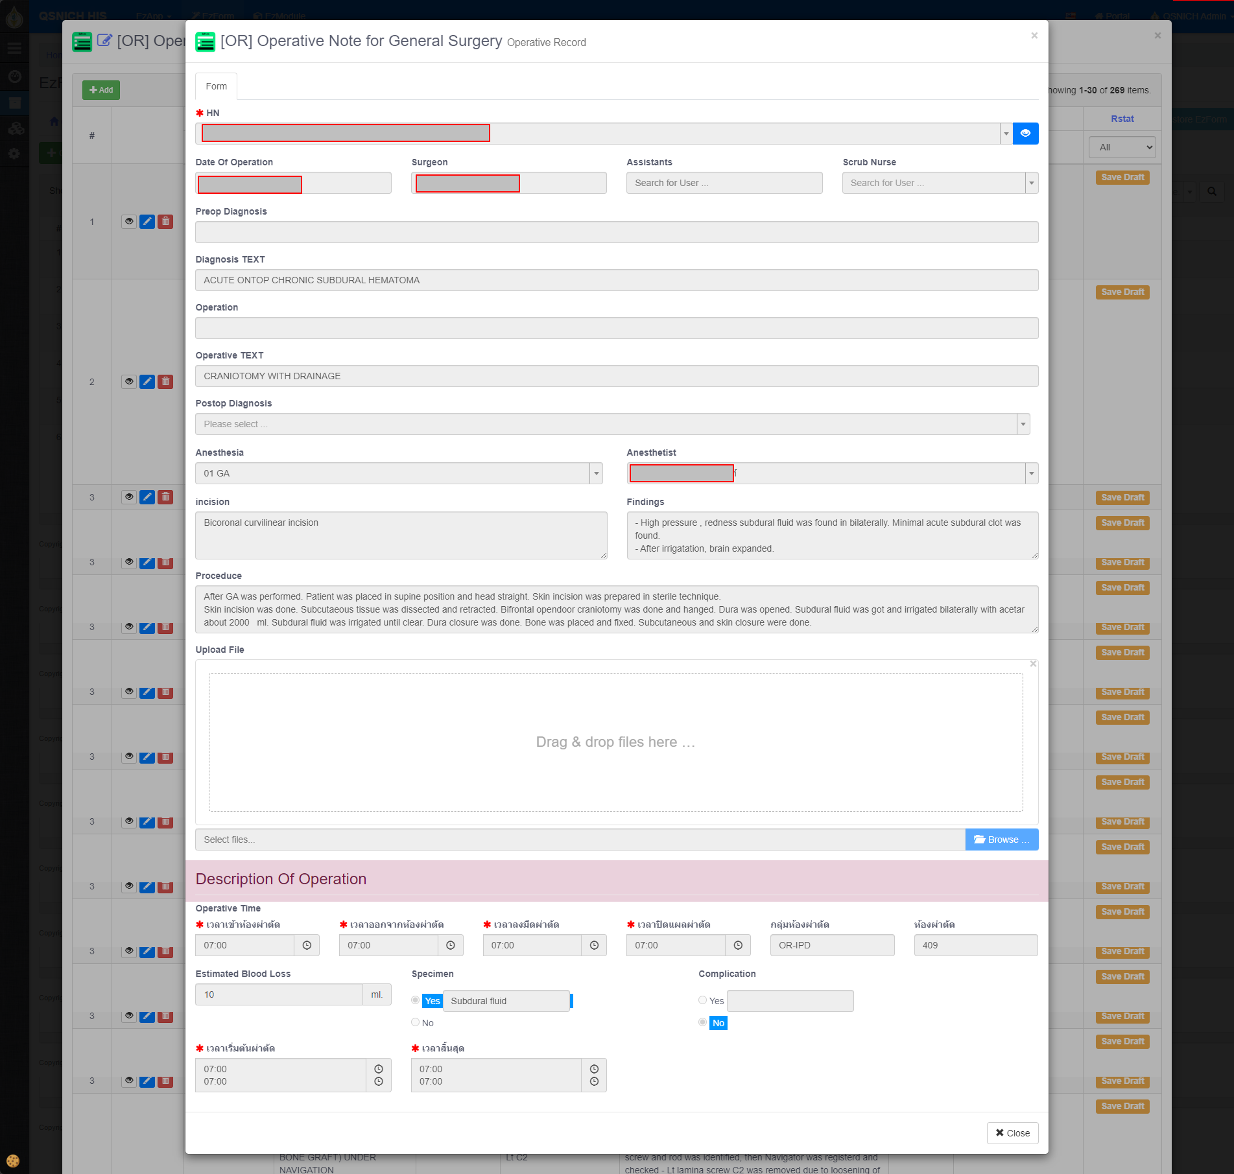Click the Close button at dialog bottom

(1012, 1133)
